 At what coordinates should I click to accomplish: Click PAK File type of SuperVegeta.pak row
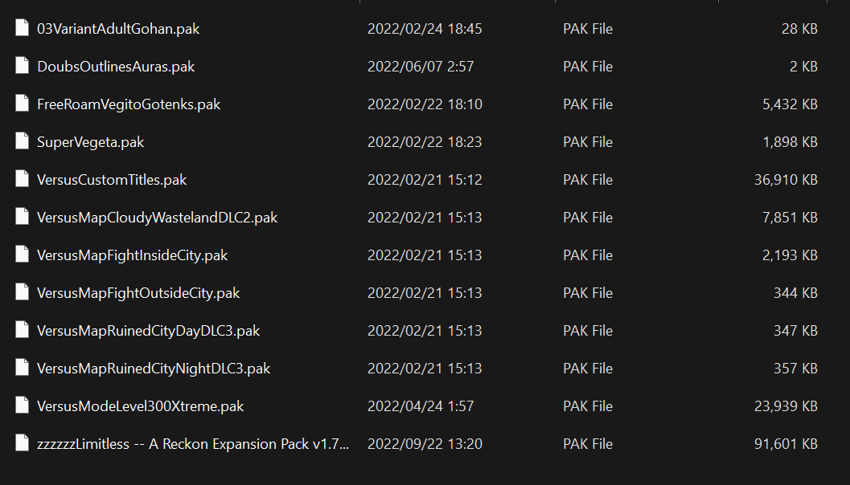[588, 142]
